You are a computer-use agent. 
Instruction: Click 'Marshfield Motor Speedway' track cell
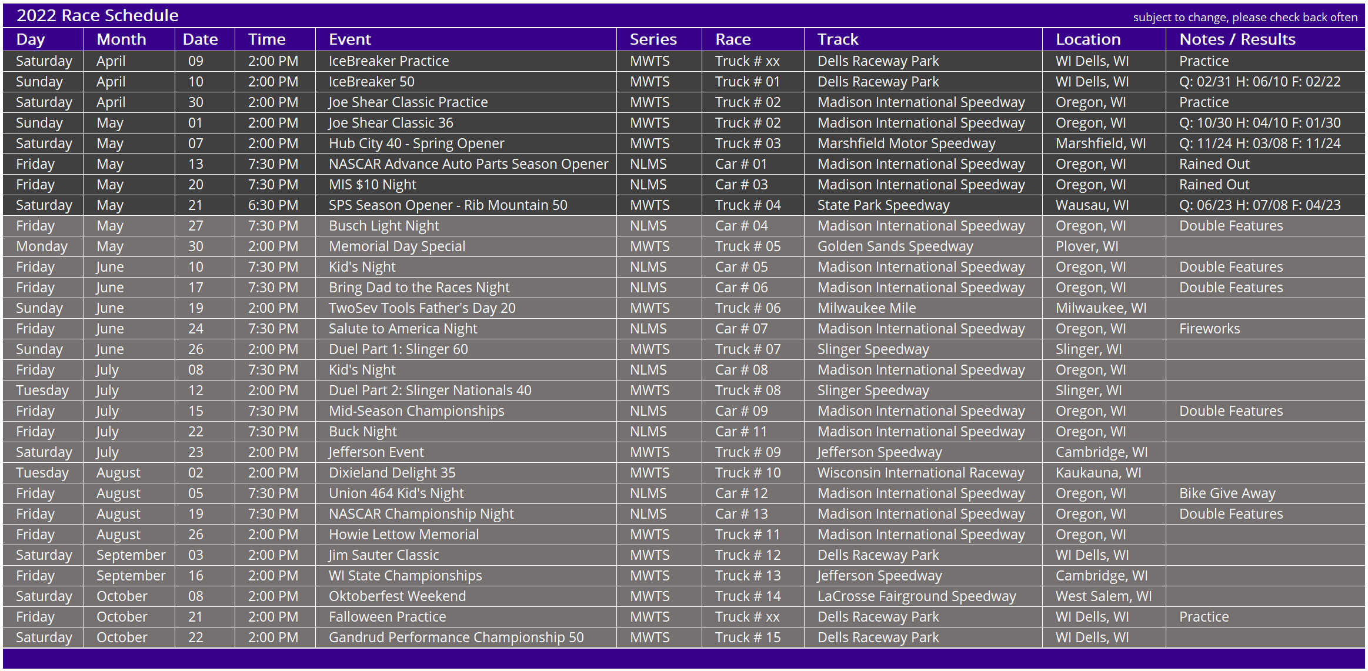906,143
